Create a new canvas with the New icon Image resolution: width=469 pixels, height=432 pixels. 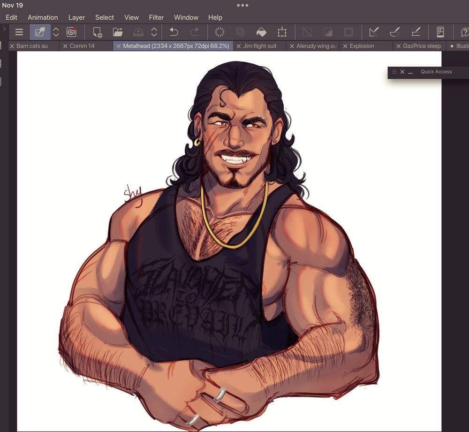click(98, 32)
